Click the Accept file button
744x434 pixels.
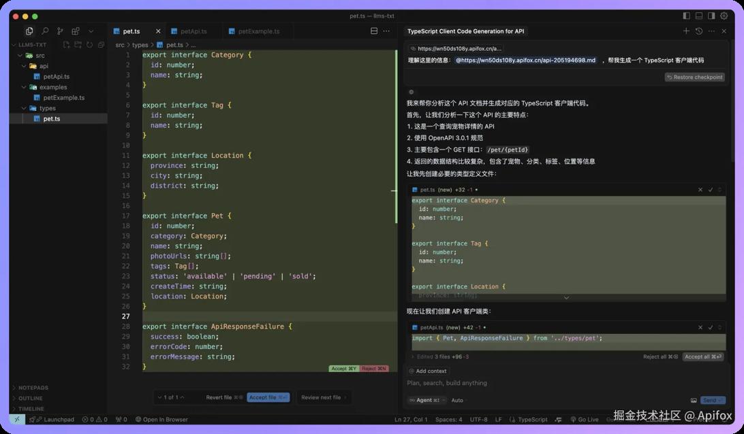tap(268, 397)
